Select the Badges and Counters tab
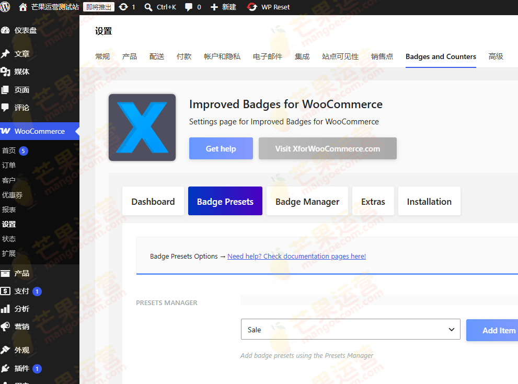 click(x=441, y=56)
